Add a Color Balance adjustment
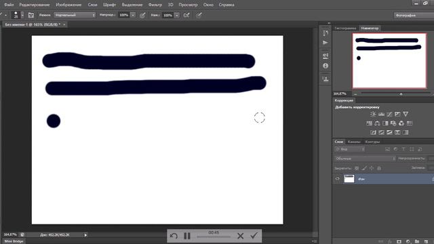 pos(377,123)
